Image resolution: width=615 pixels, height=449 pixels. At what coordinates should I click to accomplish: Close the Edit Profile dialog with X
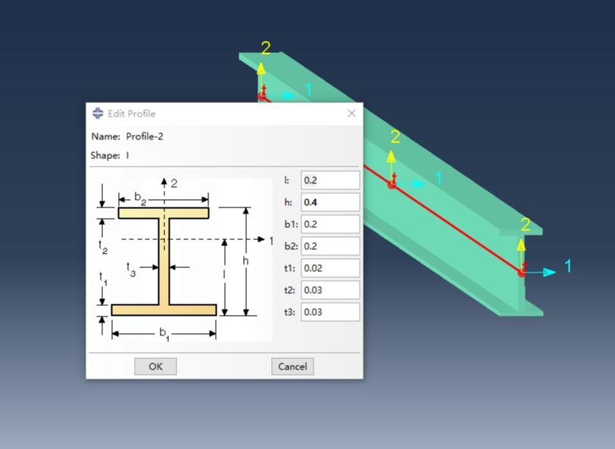point(351,114)
